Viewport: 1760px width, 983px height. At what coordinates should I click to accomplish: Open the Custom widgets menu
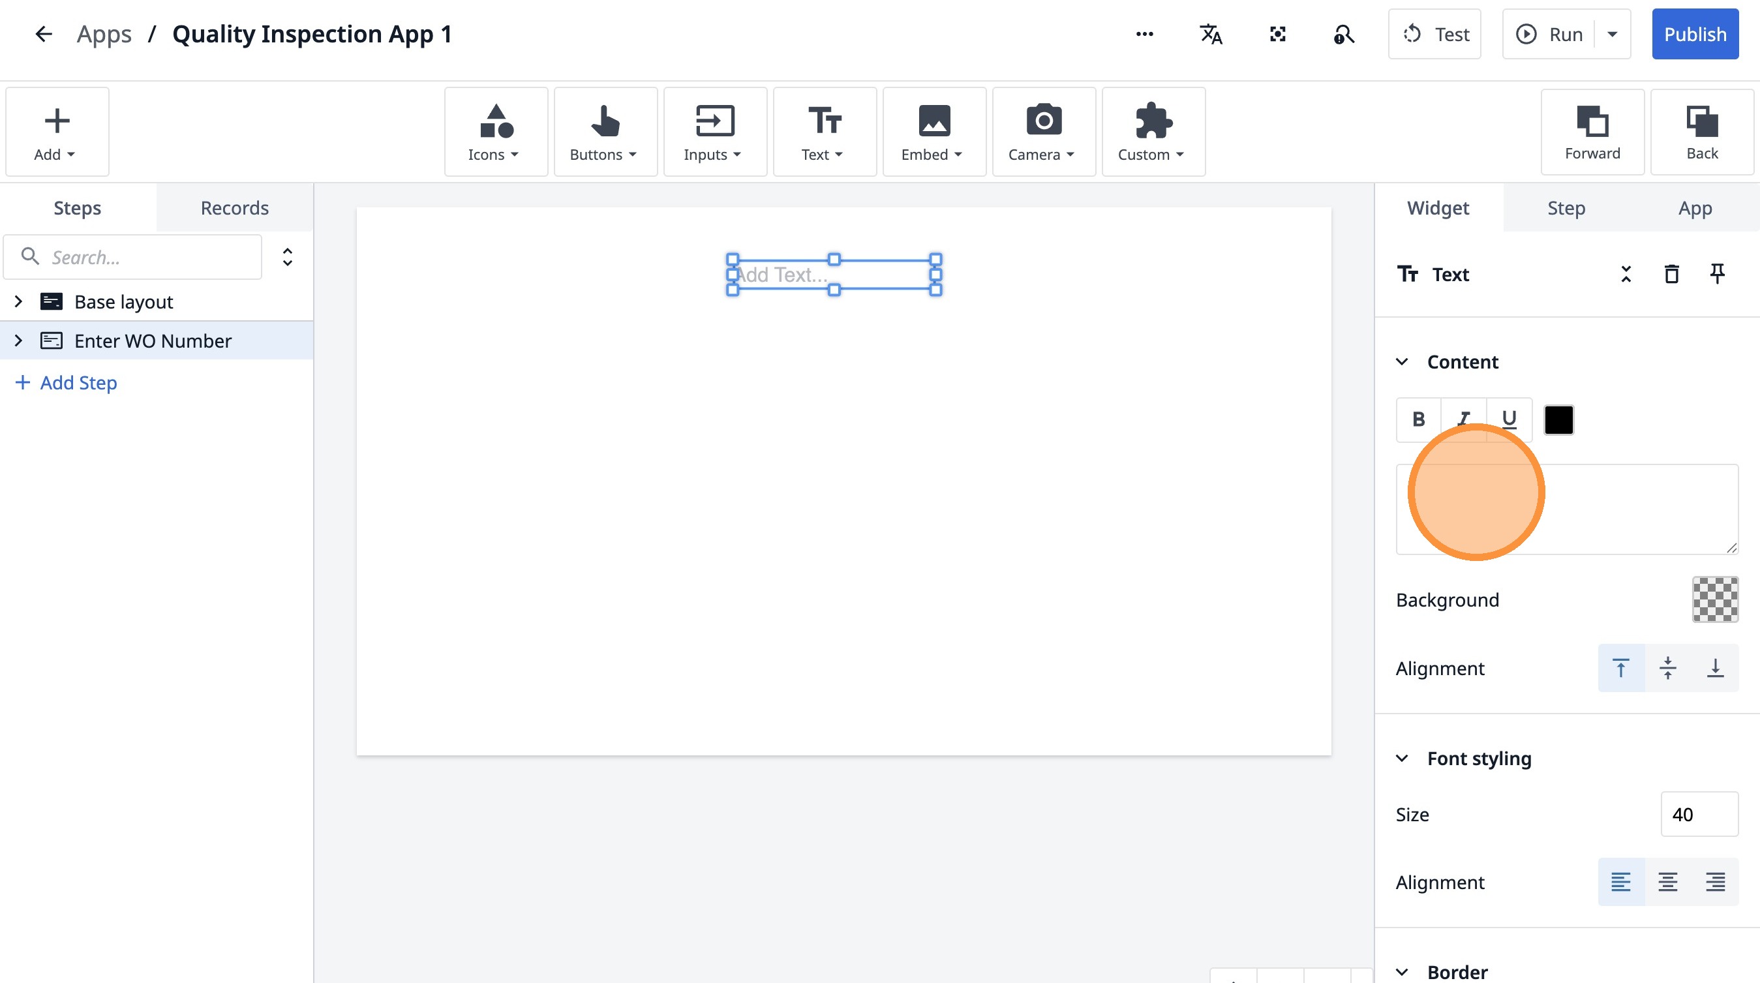[1153, 132]
